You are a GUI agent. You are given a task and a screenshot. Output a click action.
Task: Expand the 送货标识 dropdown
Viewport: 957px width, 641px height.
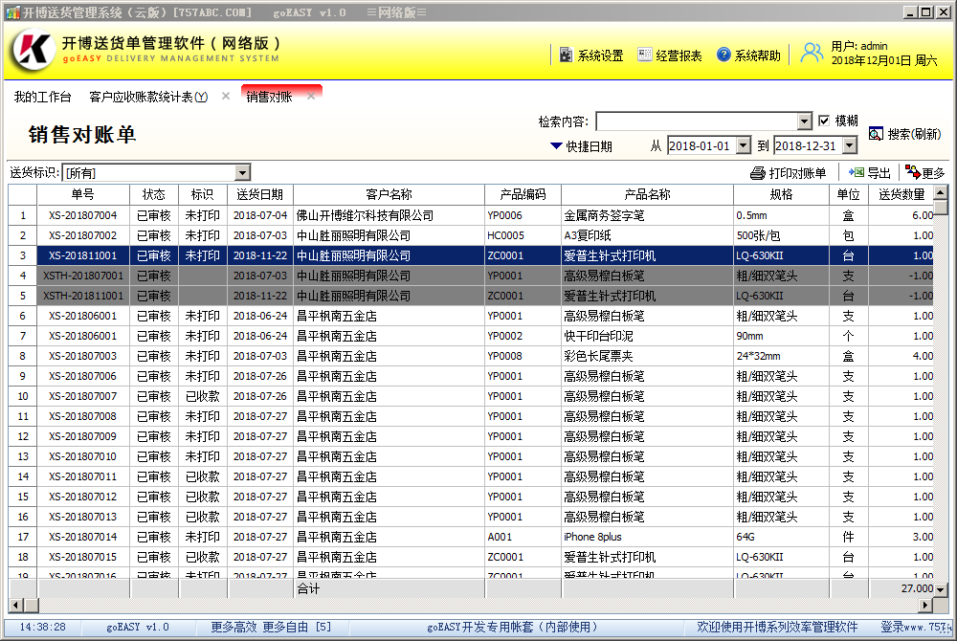pos(243,173)
